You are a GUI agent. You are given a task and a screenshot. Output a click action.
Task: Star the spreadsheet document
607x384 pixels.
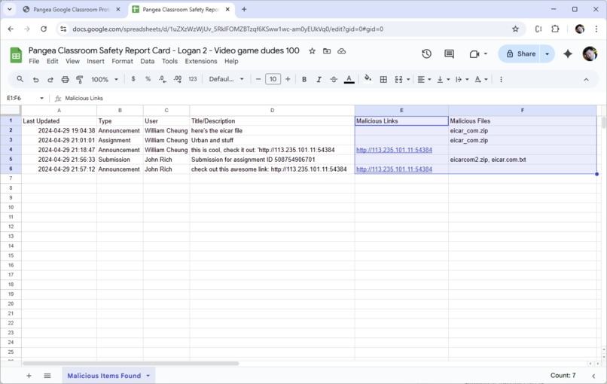click(x=312, y=51)
